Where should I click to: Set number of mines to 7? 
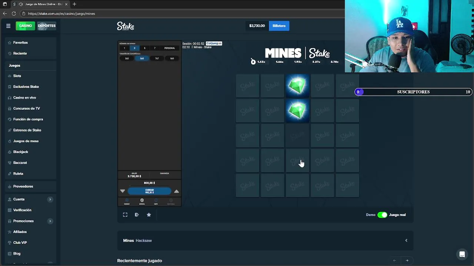point(155,48)
